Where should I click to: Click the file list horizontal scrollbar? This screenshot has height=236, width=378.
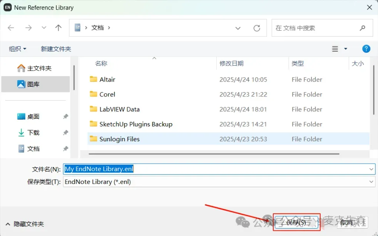[x=214, y=154]
